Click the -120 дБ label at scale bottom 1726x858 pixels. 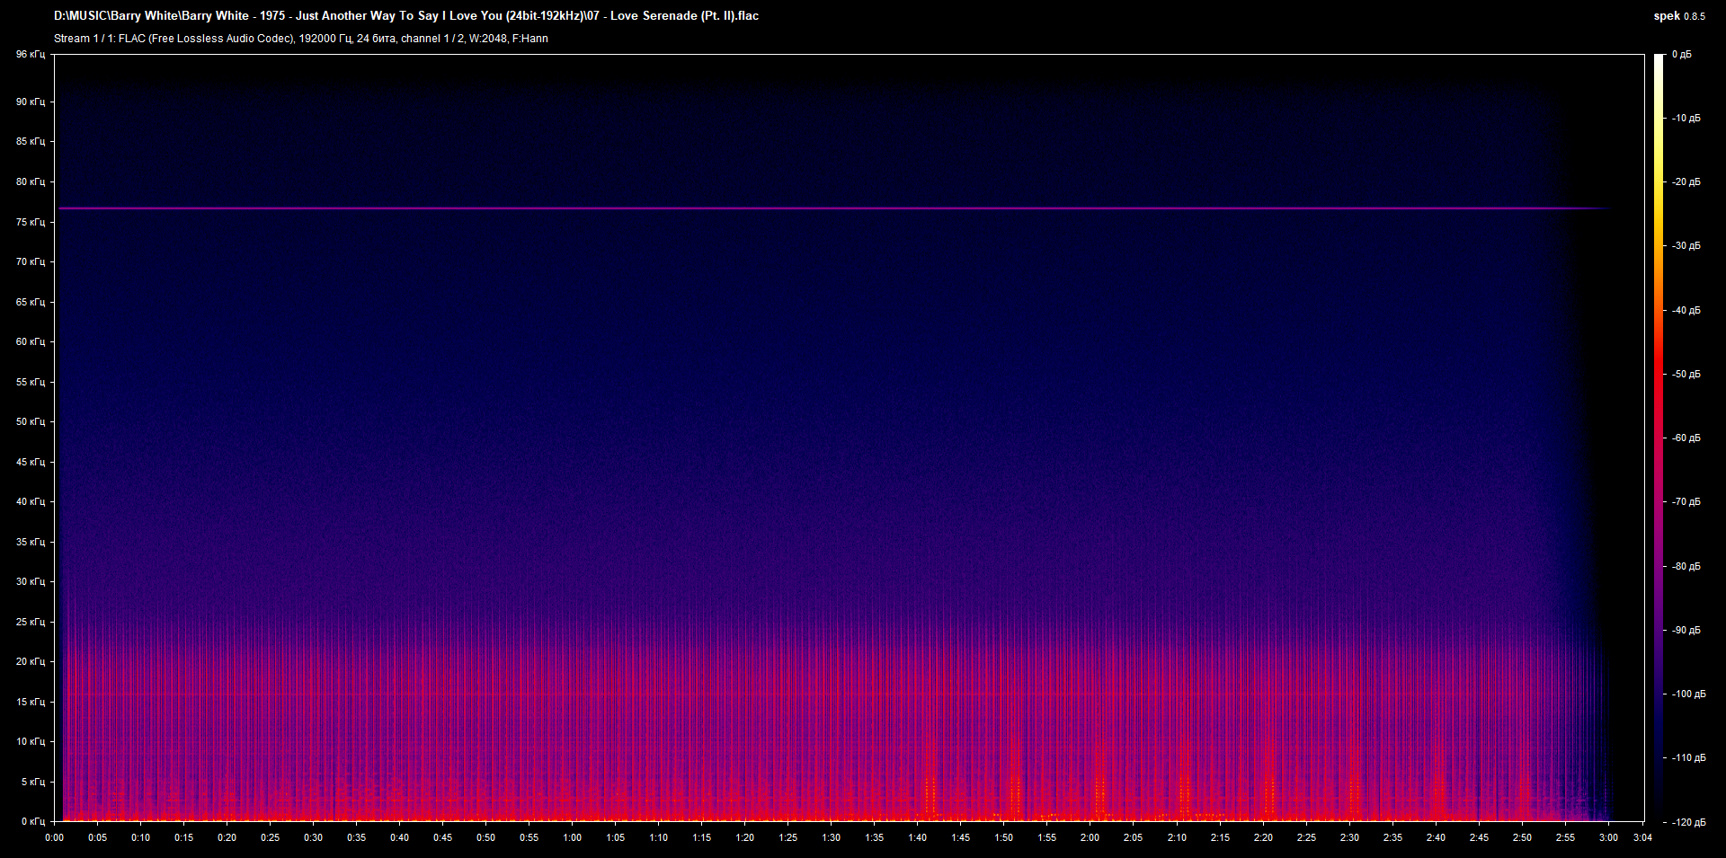(1687, 822)
